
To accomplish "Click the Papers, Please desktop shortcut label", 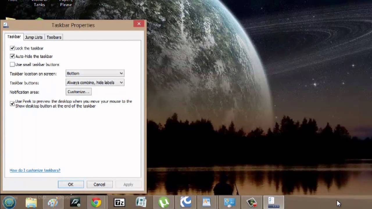I will pyautogui.click(x=66, y=3).
